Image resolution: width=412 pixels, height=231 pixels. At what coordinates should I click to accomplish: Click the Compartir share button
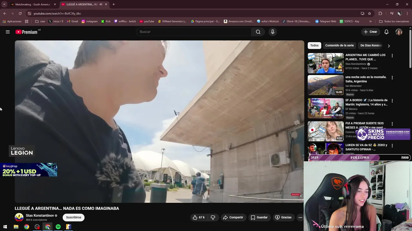tap(233, 218)
